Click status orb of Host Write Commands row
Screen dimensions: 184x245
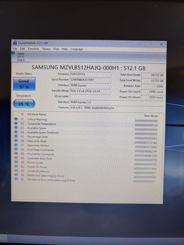pos(16,153)
